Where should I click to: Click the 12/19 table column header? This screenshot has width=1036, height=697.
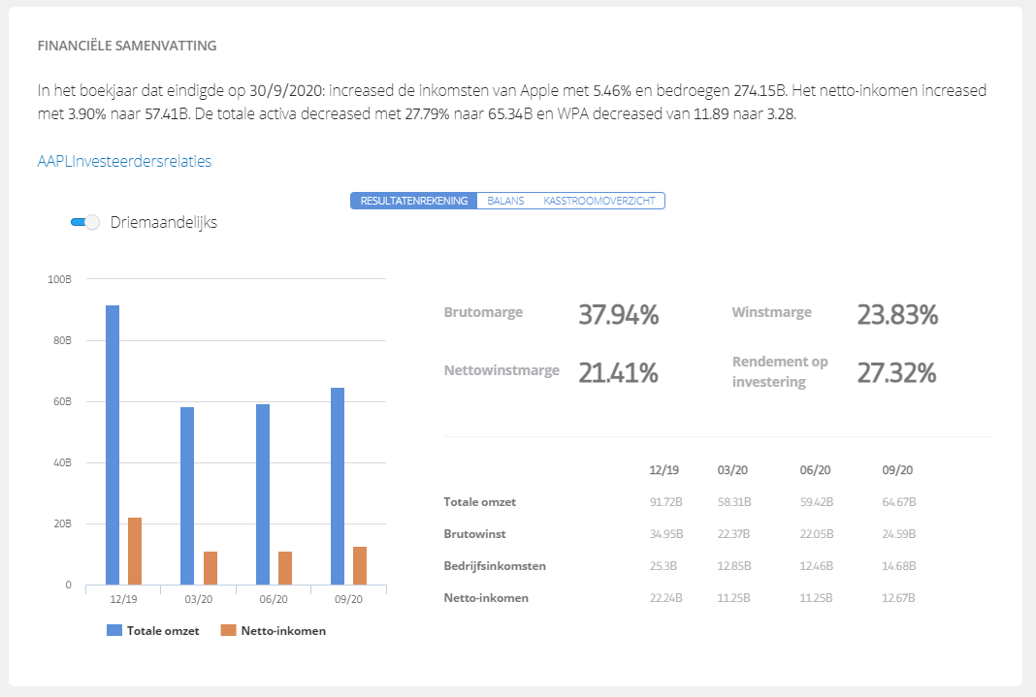pos(664,470)
